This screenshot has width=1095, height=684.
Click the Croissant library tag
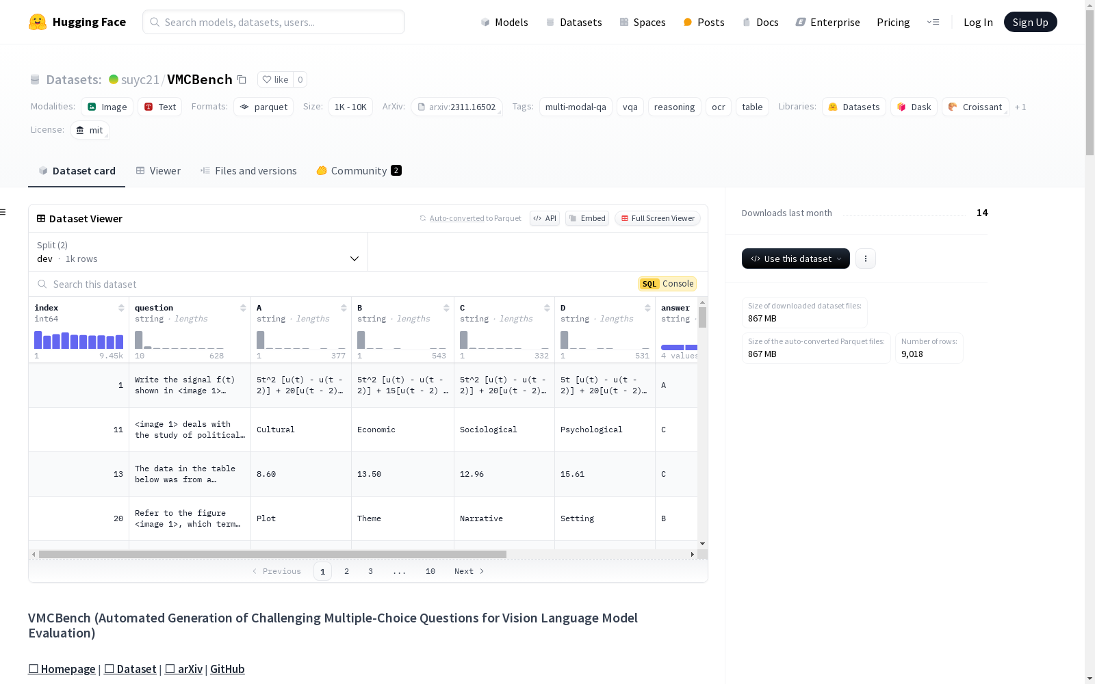pos(975,107)
